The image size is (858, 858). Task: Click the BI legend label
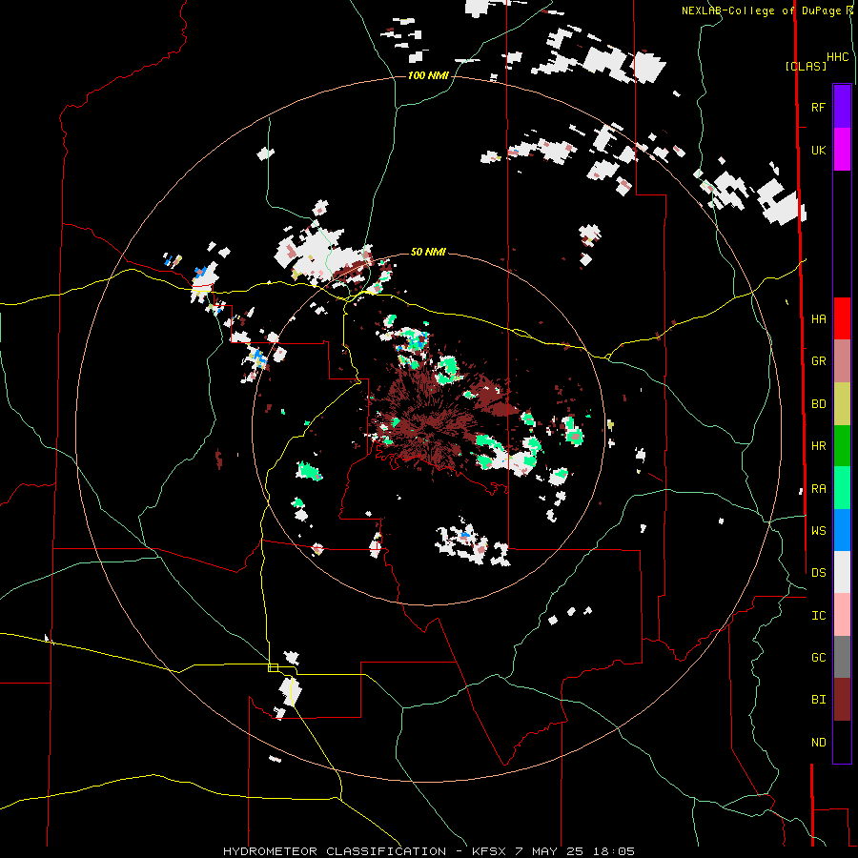click(818, 700)
